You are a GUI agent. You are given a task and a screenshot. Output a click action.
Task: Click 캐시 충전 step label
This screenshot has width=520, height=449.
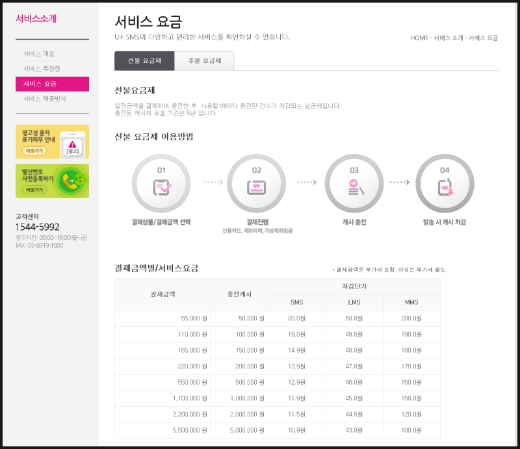(354, 222)
